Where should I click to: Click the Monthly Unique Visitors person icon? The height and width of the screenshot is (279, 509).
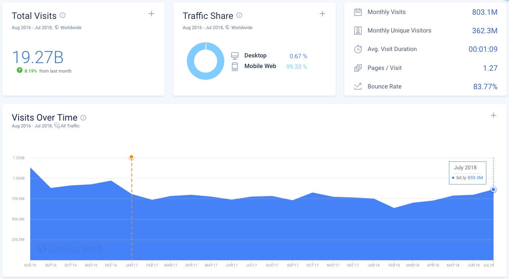pos(358,31)
